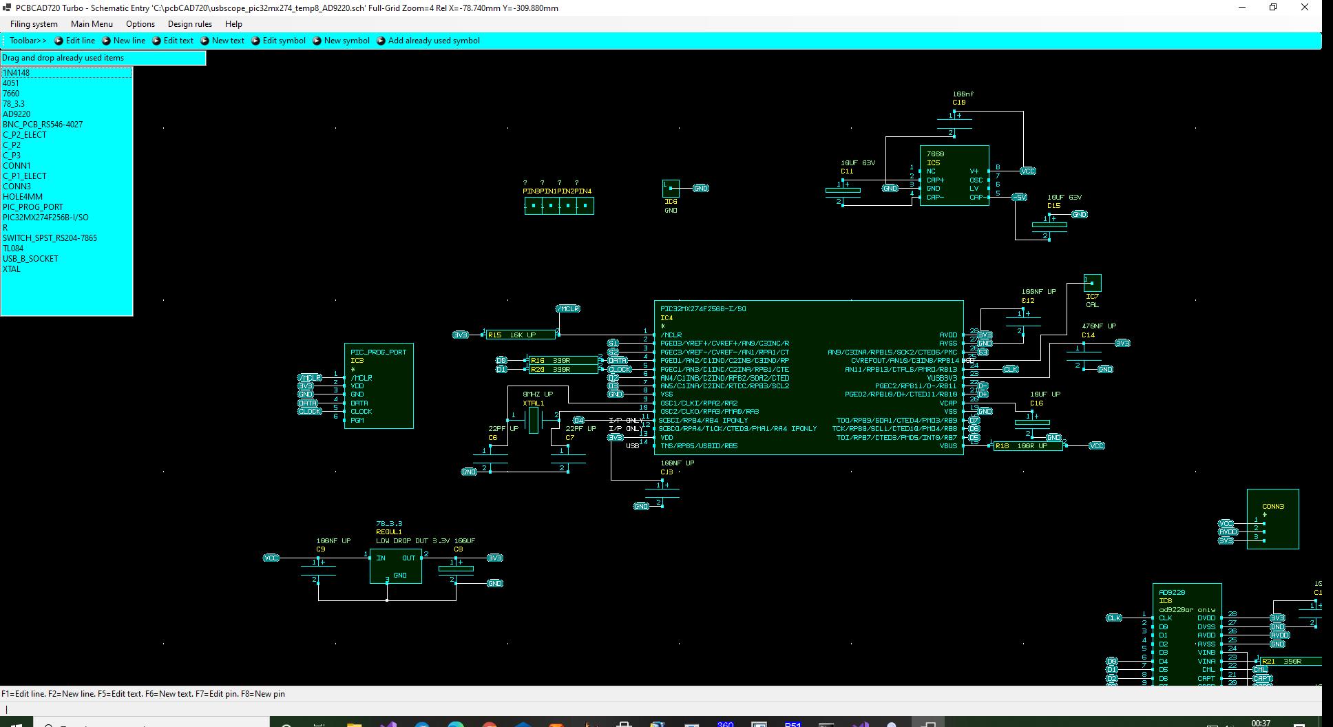Viewport: 1333px width, 727px height.
Task: Open the Design rules menu
Action: click(x=190, y=24)
